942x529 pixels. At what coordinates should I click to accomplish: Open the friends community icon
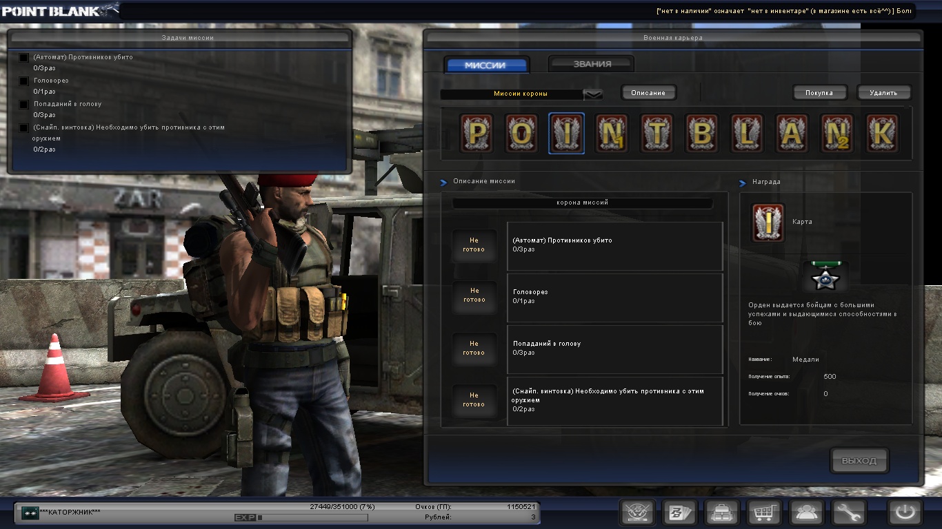click(807, 513)
